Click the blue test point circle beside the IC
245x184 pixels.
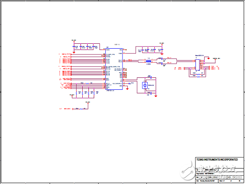click(129, 84)
